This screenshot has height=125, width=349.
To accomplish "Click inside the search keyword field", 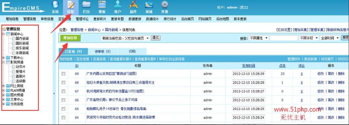I will pos(284,38).
